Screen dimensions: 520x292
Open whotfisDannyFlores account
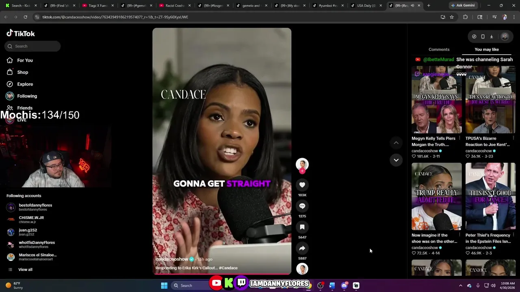[37, 245]
